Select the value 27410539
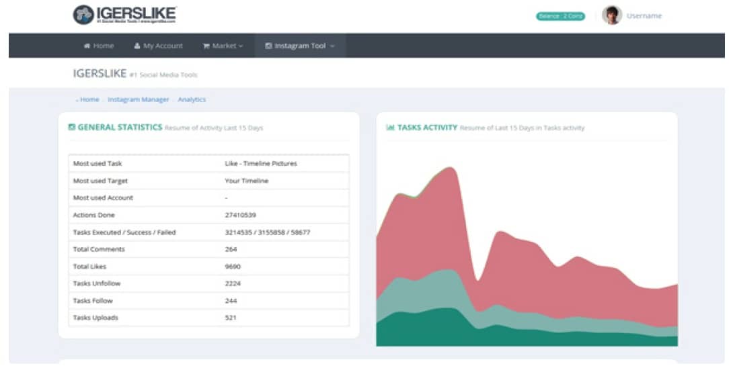 tap(240, 215)
